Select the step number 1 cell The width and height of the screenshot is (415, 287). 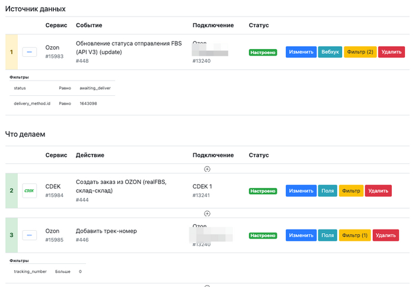(x=11, y=52)
